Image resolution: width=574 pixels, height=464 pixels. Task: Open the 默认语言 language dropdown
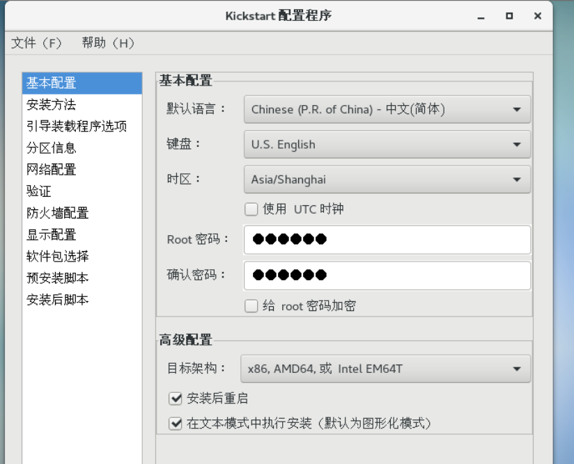pos(387,109)
